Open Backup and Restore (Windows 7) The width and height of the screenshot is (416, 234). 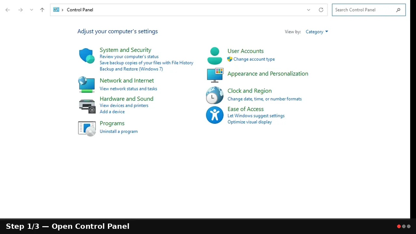pos(131,69)
